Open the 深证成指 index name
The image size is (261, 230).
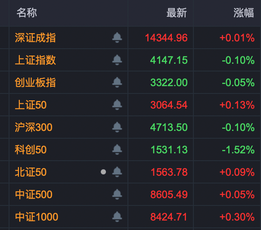(35, 38)
